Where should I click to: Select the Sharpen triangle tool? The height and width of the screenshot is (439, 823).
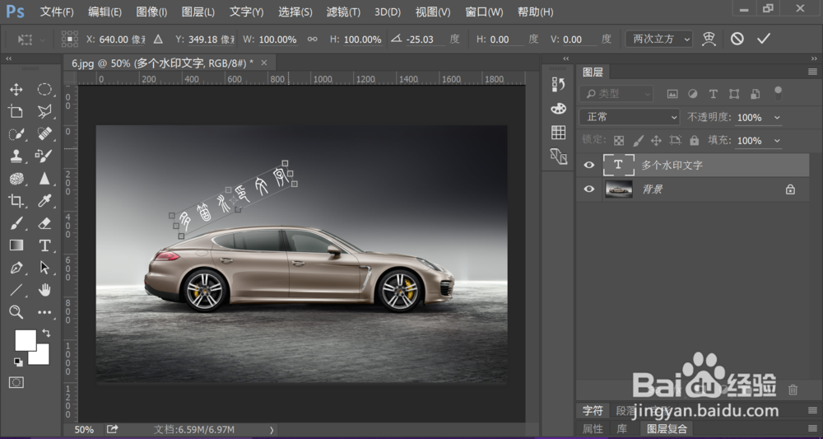[44, 179]
